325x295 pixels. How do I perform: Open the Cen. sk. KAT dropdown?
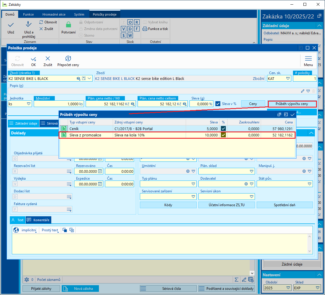pyautogui.click(x=288, y=78)
